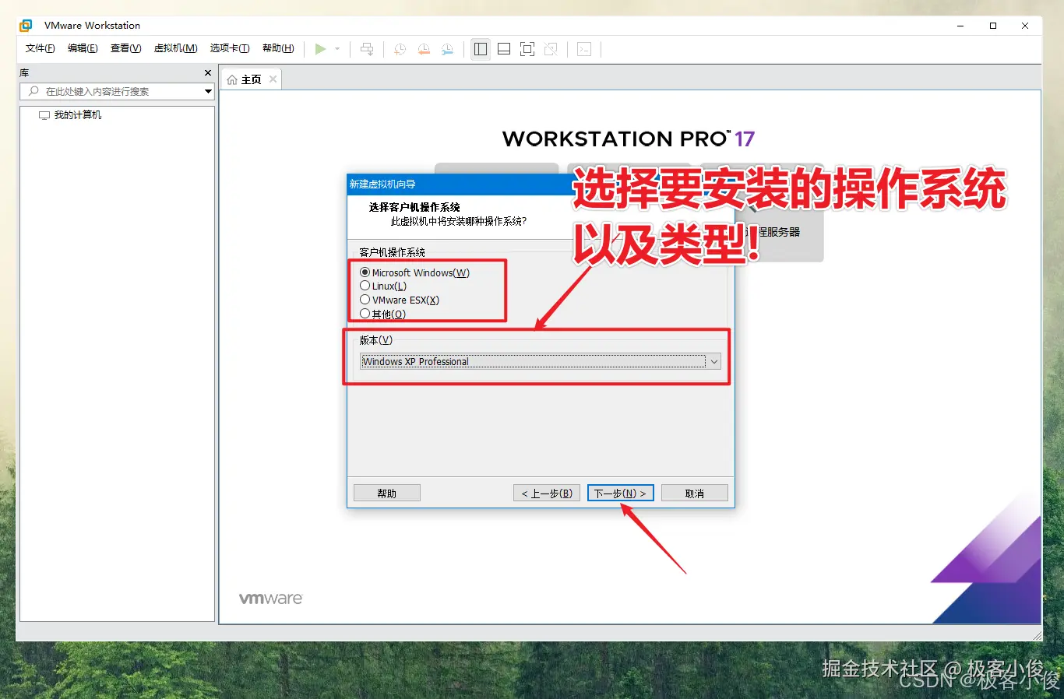
Task: Maximize the VMware Workstation window
Action: 993,26
